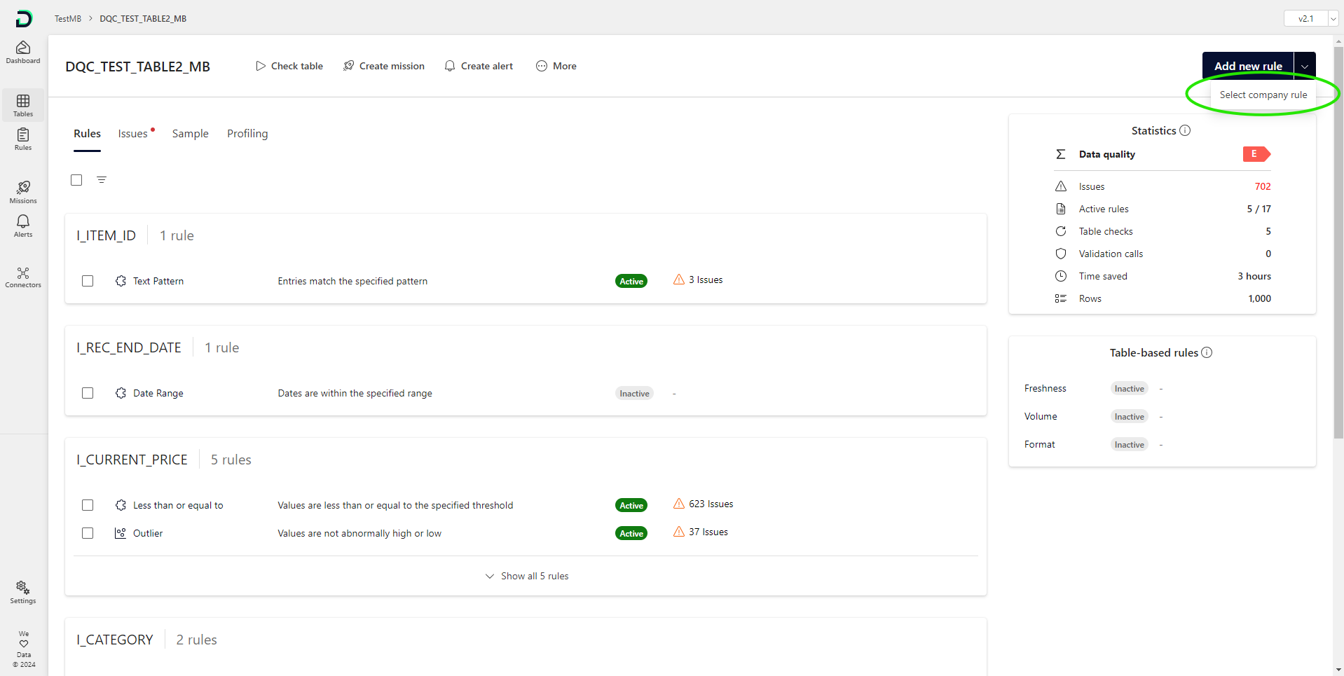Click the I_ITEM_ID column heading
The image size is (1344, 676).
click(x=107, y=235)
